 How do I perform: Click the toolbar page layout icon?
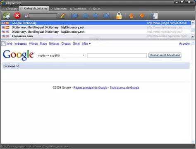click(154, 16)
